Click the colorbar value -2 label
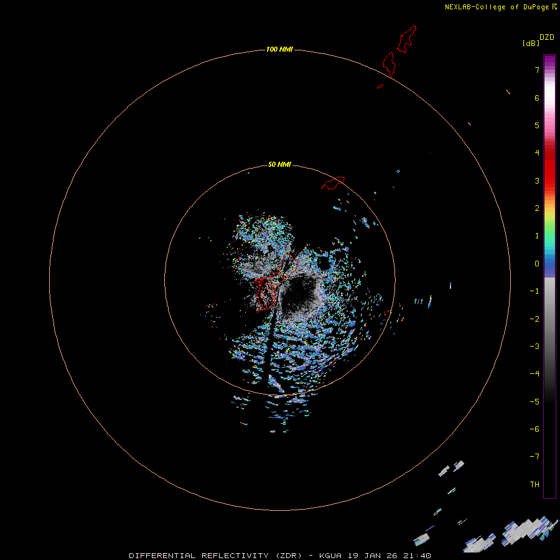Screen dimensions: 560x560 tap(534, 319)
